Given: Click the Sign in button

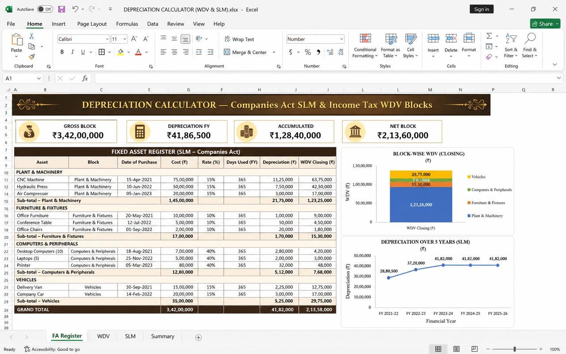Looking at the screenshot, I should [482, 9].
